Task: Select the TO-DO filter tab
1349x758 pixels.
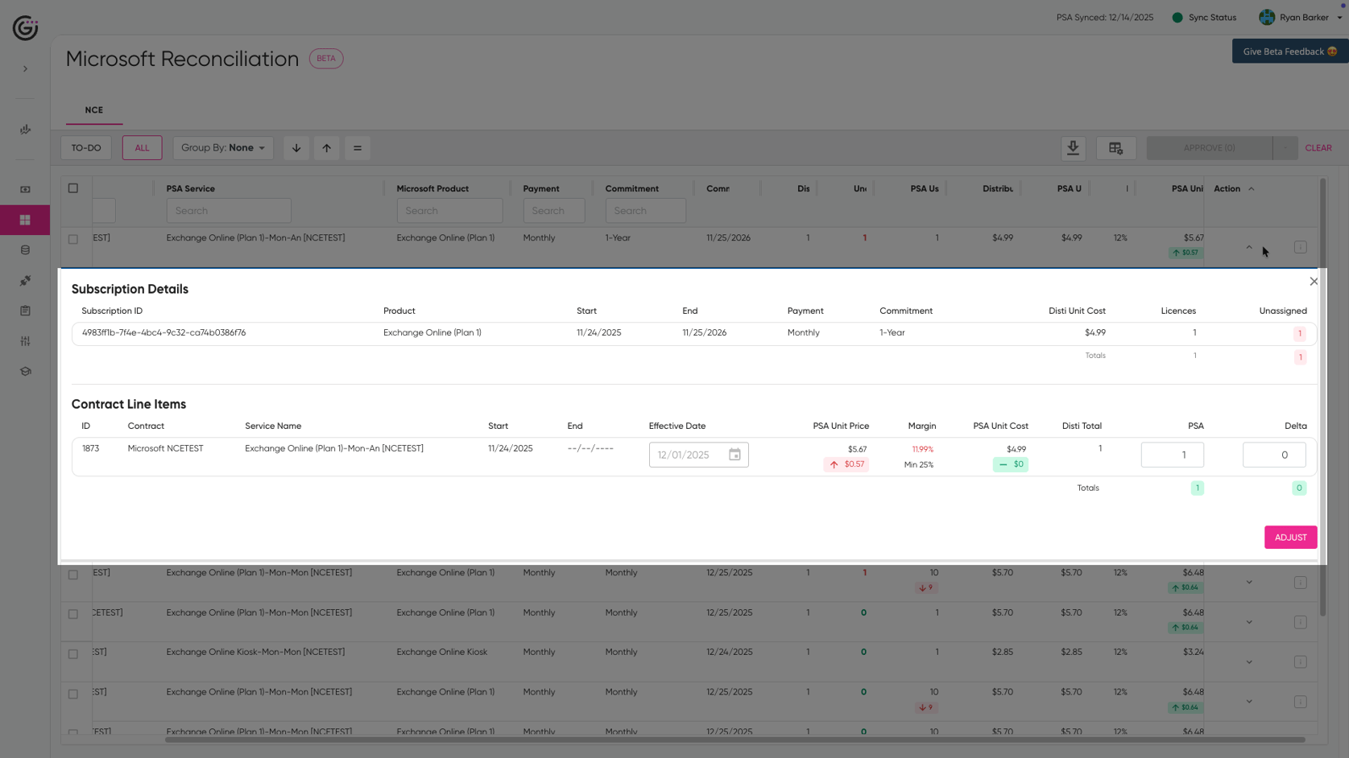Action: pyautogui.click(x=86, y=148)
